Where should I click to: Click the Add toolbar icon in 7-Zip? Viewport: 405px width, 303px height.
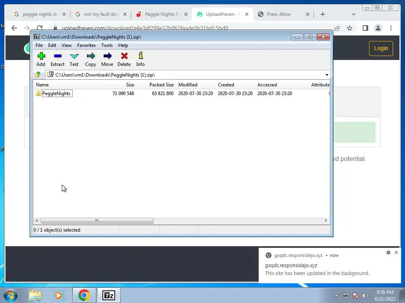coord(41,59)
